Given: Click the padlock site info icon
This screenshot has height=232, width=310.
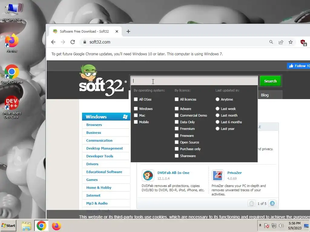Looking at the screenshot, I should 85,42.
